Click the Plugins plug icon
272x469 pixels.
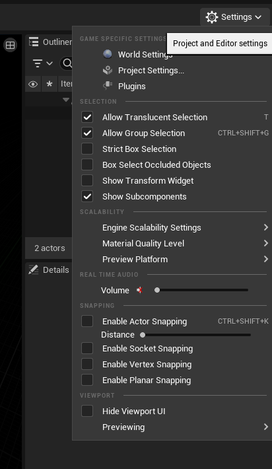point(108,86)
